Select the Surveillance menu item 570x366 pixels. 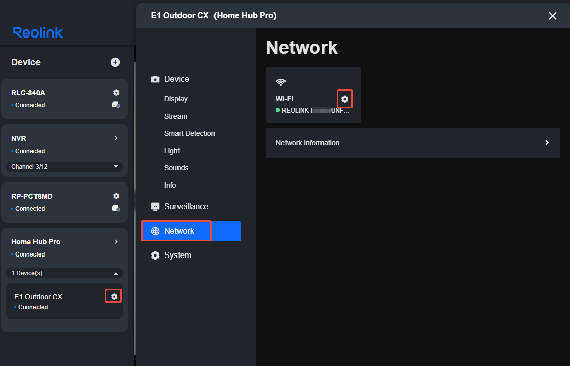coord(186,206)
